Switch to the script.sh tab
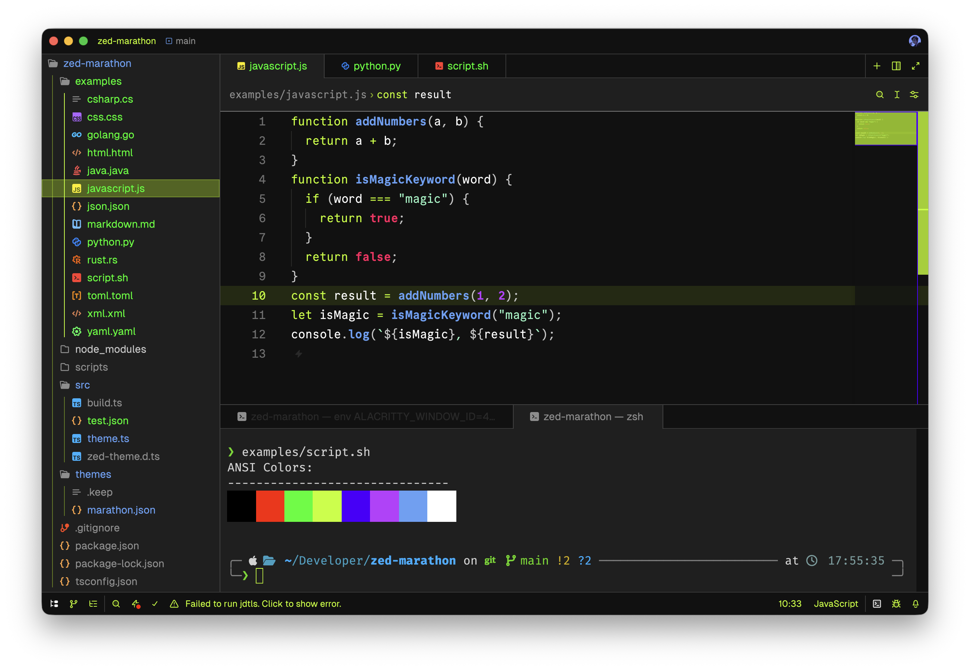The image size is (970, 670). pyautogui.click(x=462, y=66)
